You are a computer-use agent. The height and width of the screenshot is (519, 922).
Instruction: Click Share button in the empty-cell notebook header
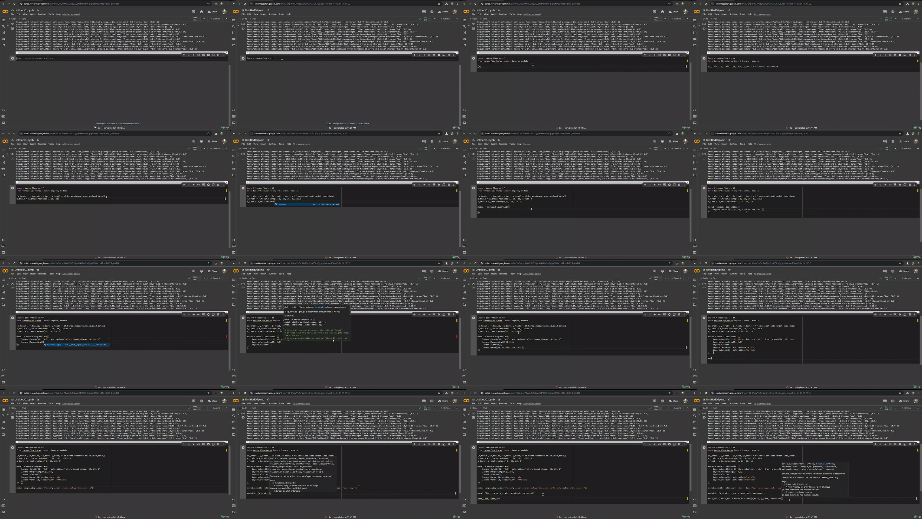click(x=213, y=12)
